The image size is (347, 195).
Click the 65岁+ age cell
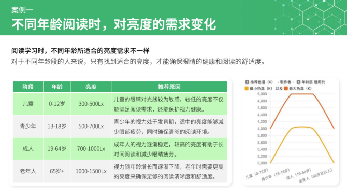[x=57, y=171]
